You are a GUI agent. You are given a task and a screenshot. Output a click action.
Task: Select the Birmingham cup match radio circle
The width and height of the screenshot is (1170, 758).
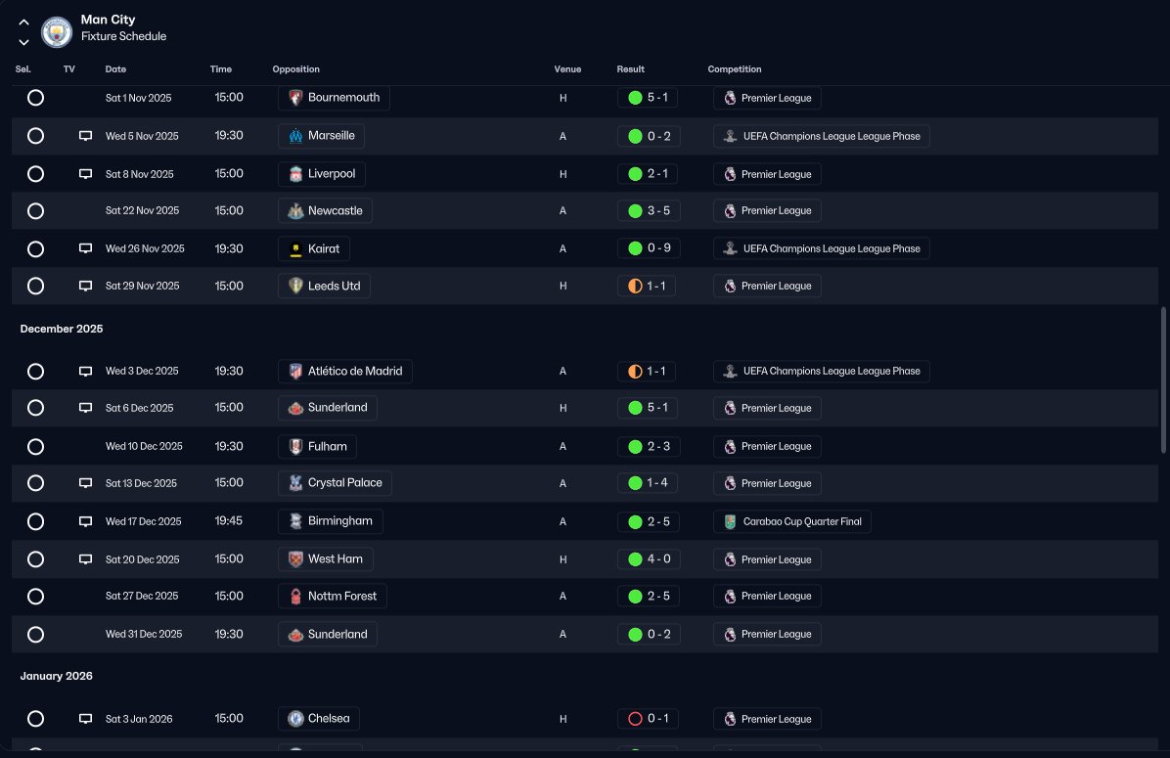coord(35,521)
